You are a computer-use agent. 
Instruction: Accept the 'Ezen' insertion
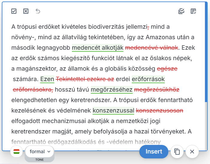tap(47, 79)
